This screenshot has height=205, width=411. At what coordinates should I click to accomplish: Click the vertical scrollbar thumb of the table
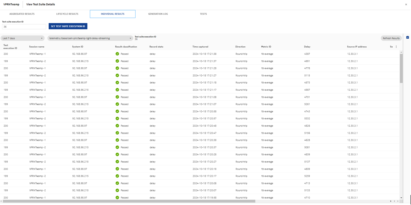tap(401, 68)
